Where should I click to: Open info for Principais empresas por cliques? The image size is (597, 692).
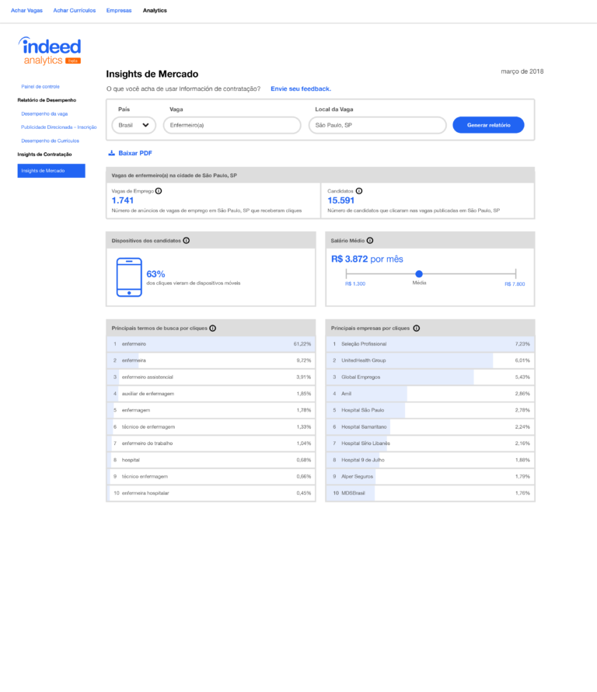pos(417,329)
